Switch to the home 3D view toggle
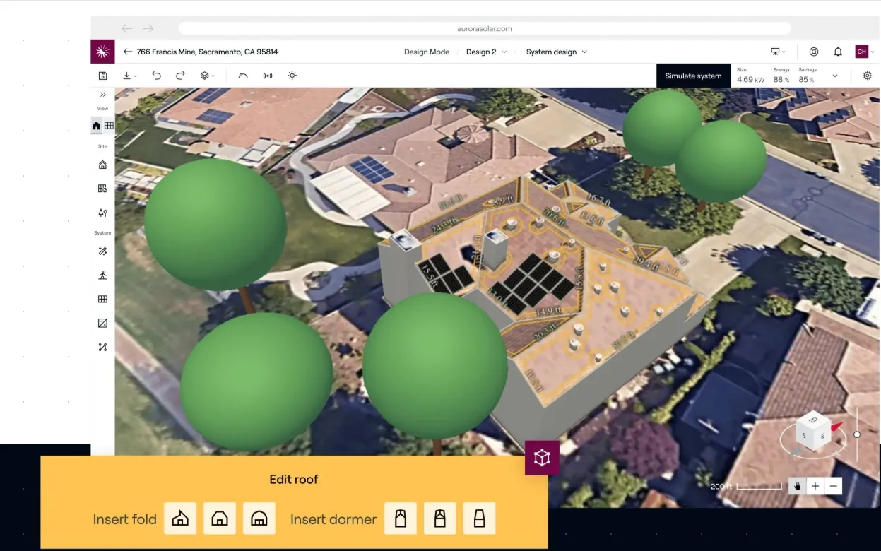Screen dimensions: 881x551 [96, 126]
